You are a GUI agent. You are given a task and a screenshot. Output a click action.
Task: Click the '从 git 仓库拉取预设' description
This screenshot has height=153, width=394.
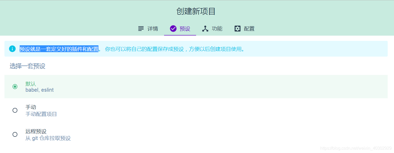click(48, 138)
